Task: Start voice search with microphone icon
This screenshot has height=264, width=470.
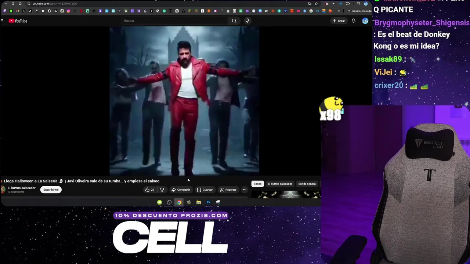Action: pos(247,21)
